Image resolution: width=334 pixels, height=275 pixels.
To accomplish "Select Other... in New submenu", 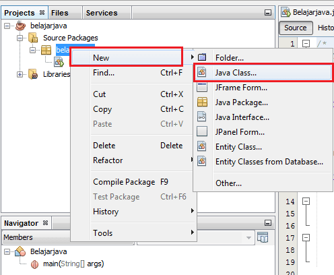I will [x=263, y=183].
